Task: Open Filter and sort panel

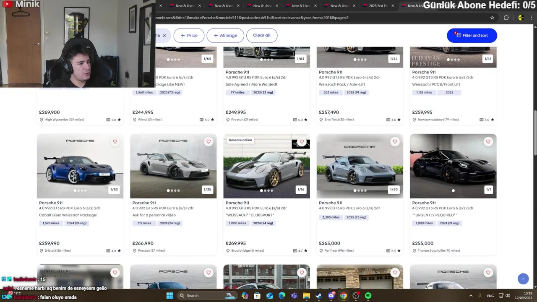Action: point(472,36)
